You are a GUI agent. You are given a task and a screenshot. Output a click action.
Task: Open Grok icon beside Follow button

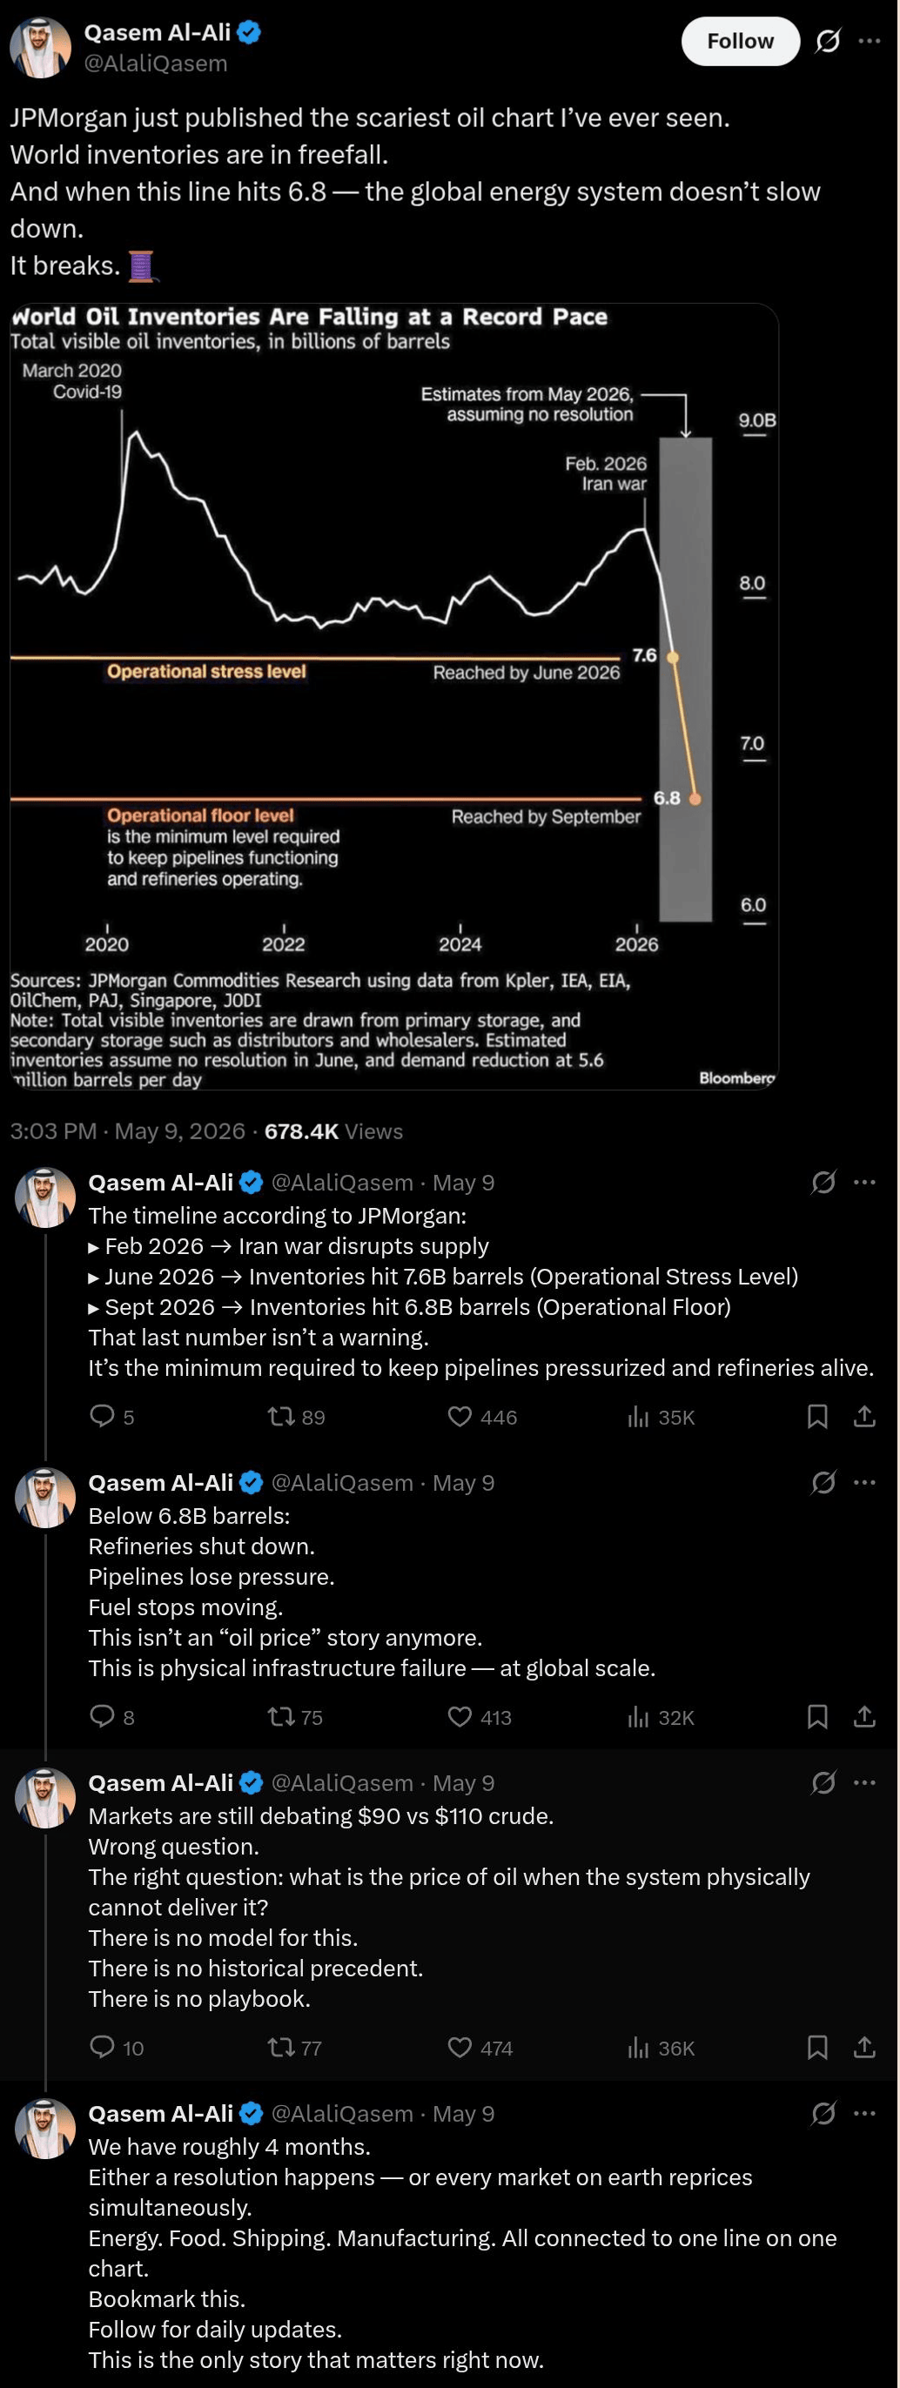pos(827,41)
